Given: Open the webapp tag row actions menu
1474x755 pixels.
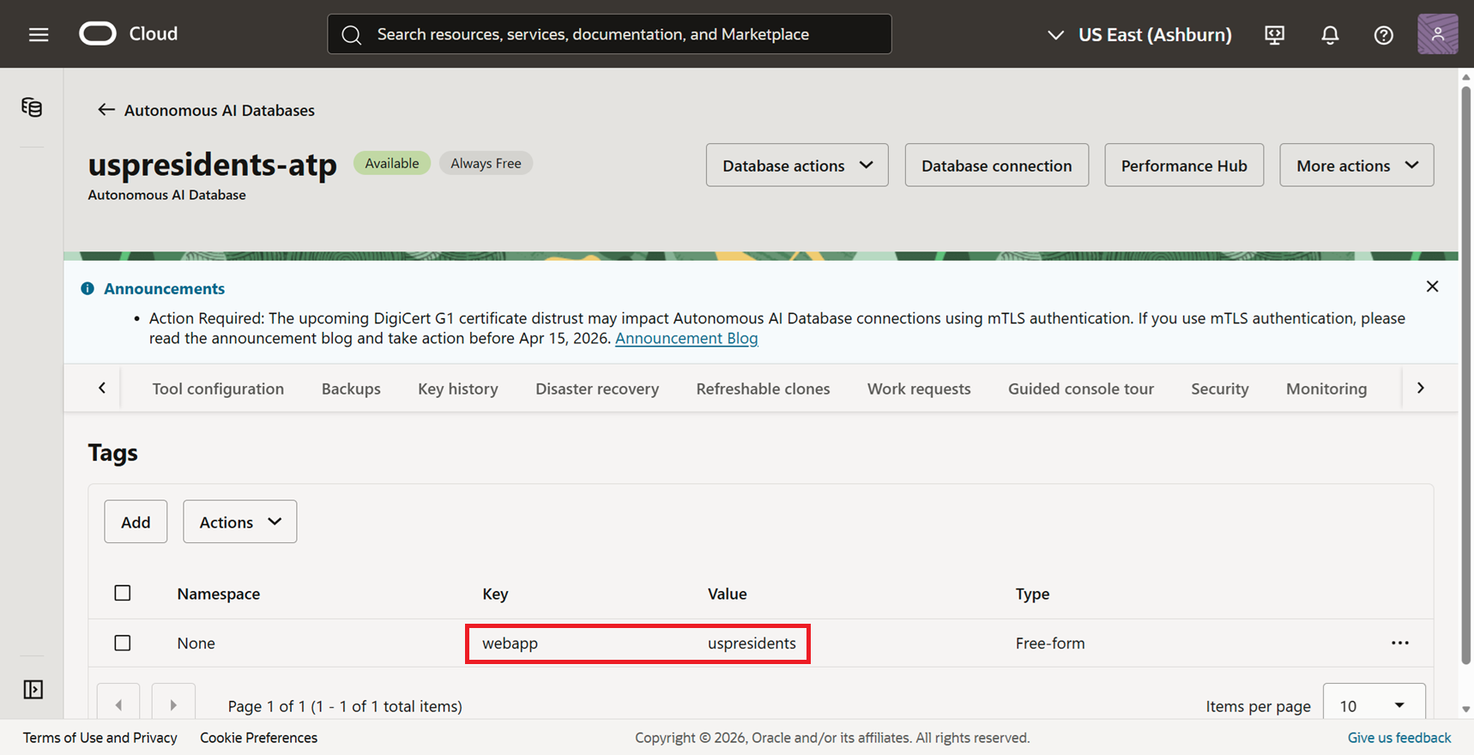Looking at the screenshot, I should click(1399, 643).
